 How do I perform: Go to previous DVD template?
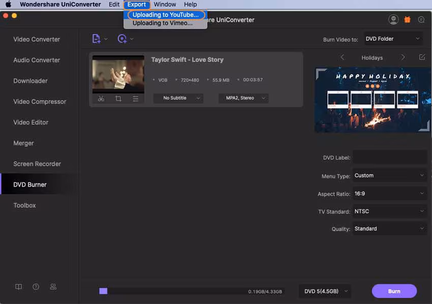coord(343,57)
